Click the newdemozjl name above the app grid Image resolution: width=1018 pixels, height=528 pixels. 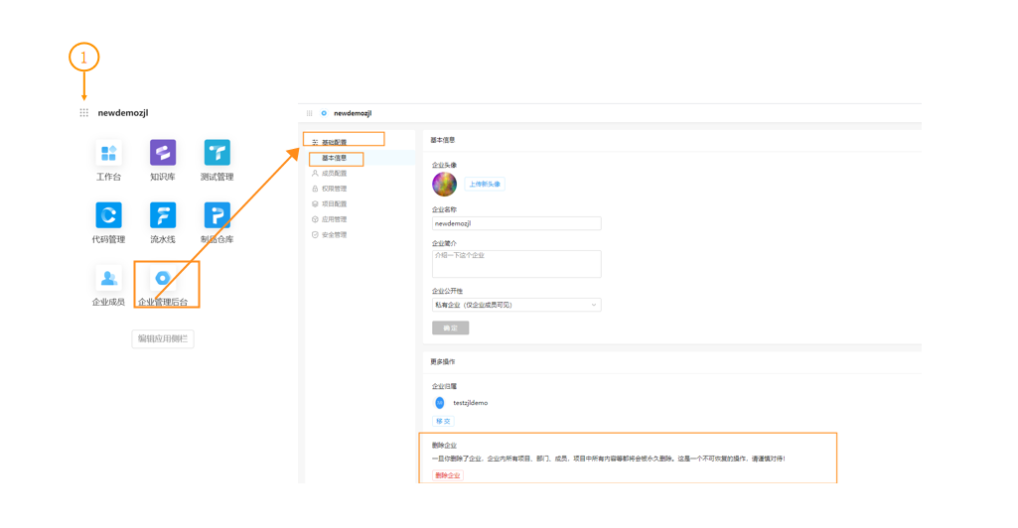point(123,113)
